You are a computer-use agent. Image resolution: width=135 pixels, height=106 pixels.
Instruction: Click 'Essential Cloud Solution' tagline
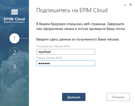[x=14, y=22]
